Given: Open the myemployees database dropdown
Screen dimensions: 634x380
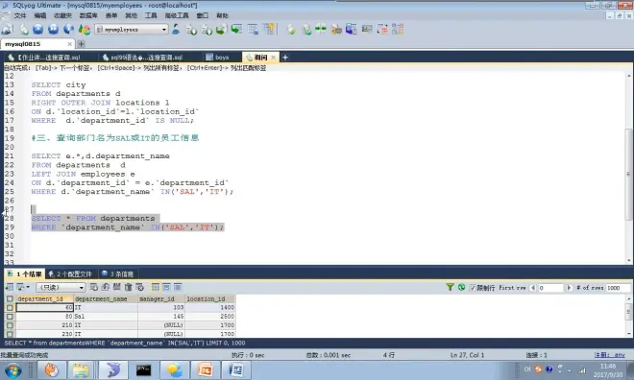Looking at the screenshot, I should pos(132,30).
